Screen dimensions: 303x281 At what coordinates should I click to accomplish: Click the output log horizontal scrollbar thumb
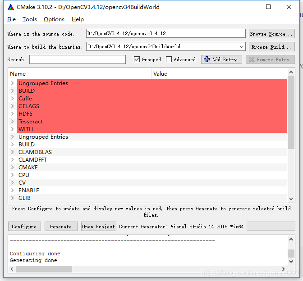(x=44, y=269)
